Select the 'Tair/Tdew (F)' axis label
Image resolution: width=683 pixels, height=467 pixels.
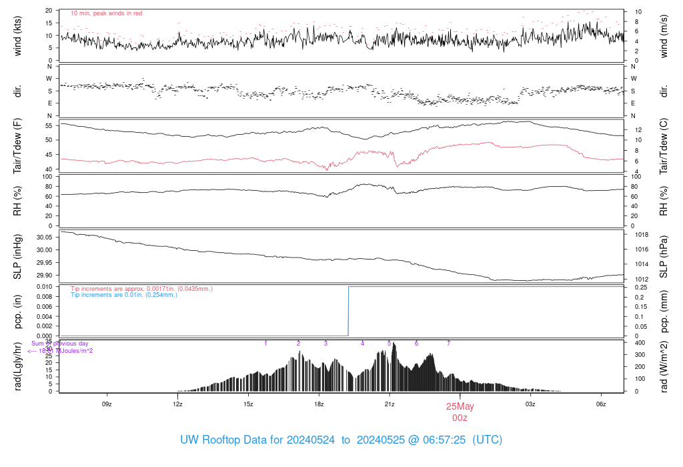point(17,146)
